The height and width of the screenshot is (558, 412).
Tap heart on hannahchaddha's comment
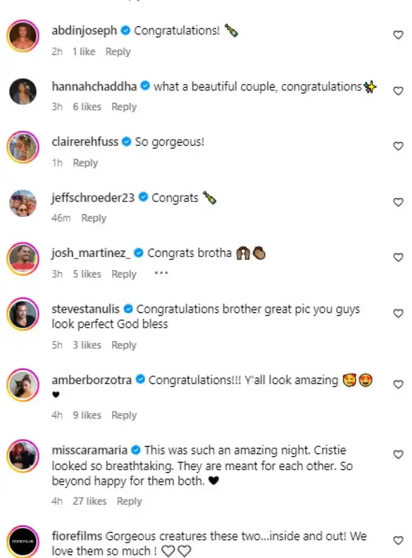398,91
